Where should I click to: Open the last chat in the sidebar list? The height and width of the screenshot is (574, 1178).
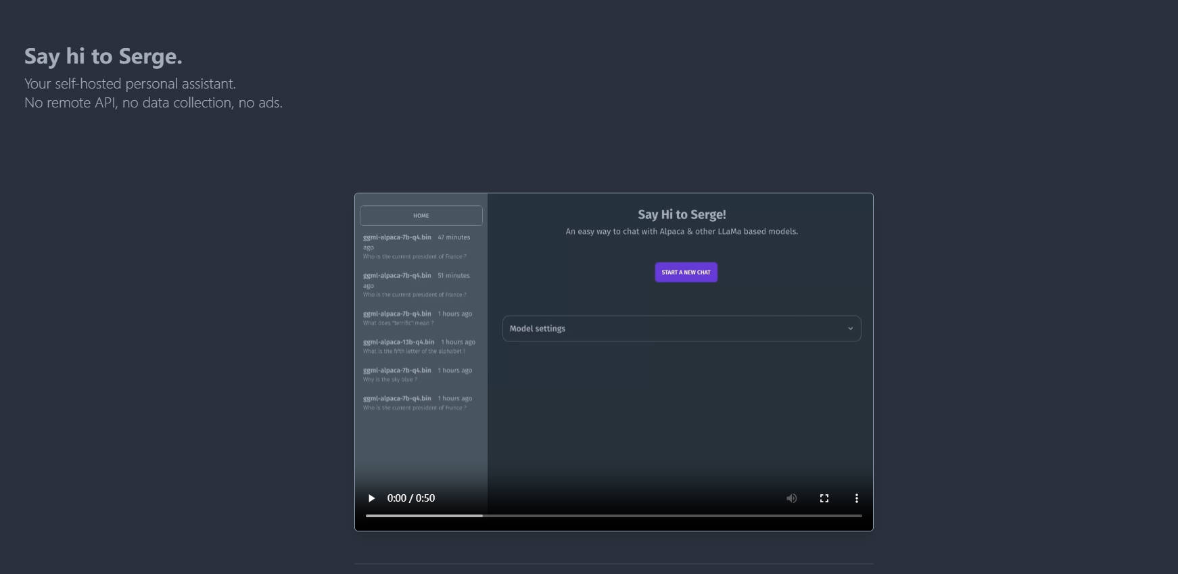417,403
